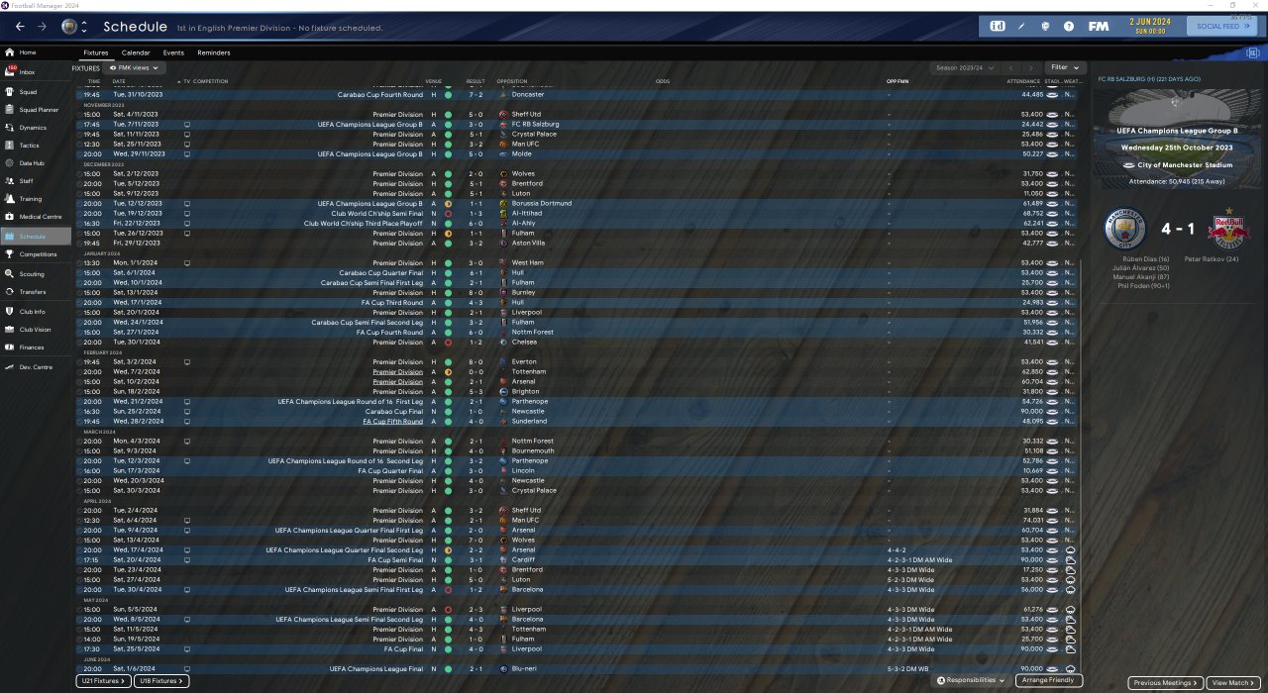
Task: Click the View Match button
Action: [1233, 683]
